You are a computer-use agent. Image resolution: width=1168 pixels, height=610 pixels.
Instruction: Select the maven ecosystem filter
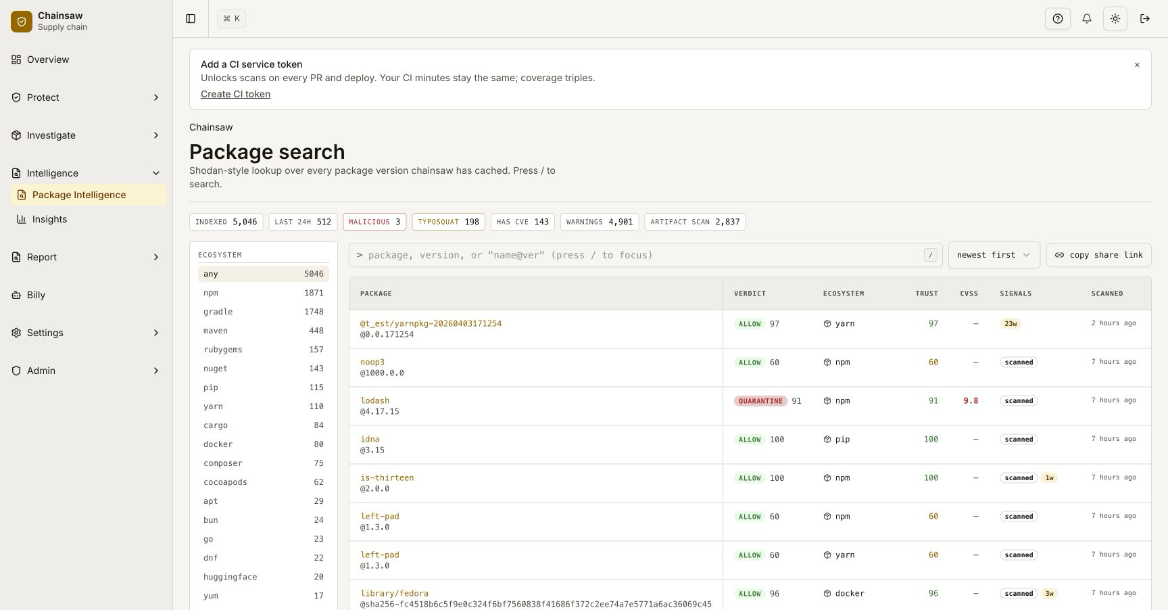click(x=264, y=331)
